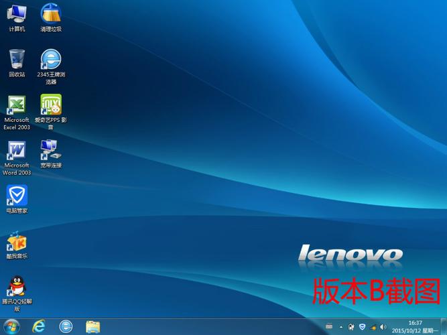Image resolution: width=447 pixels, height=335 pixels.
Task: Click the Show Desktop strip
Action: (x=444, y=326)
